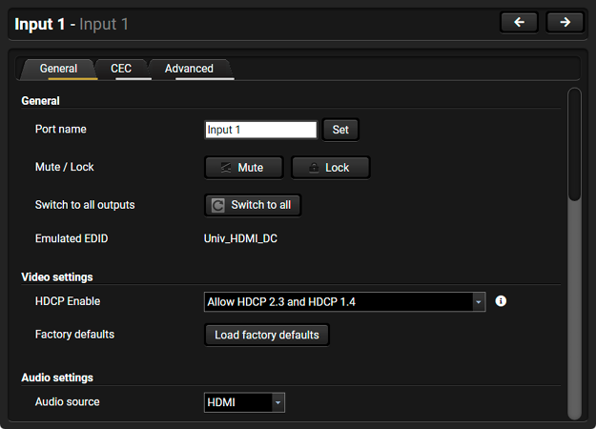Go to the next input with right arrow
596x429 pixels.
(565, 22)
